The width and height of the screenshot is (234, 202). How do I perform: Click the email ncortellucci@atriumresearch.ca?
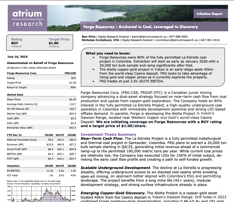coord(177,40)
